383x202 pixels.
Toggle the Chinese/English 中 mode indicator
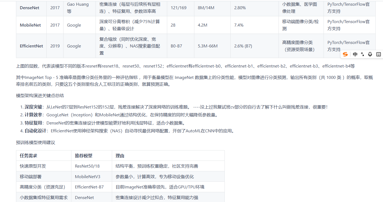click(x=355, y=54)
